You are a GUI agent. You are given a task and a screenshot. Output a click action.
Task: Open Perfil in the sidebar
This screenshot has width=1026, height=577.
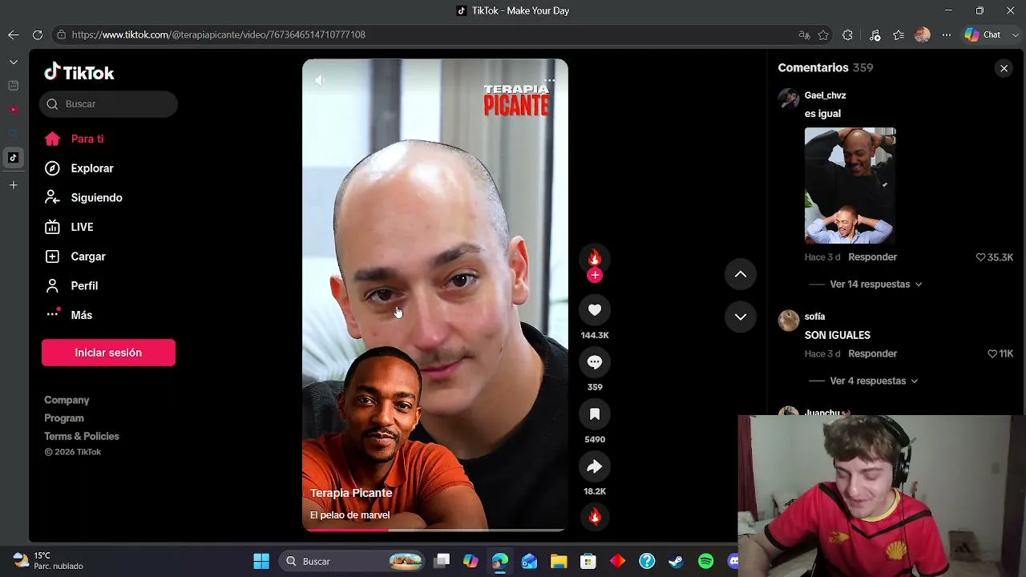pyautogui.click(x=84, y=286)
